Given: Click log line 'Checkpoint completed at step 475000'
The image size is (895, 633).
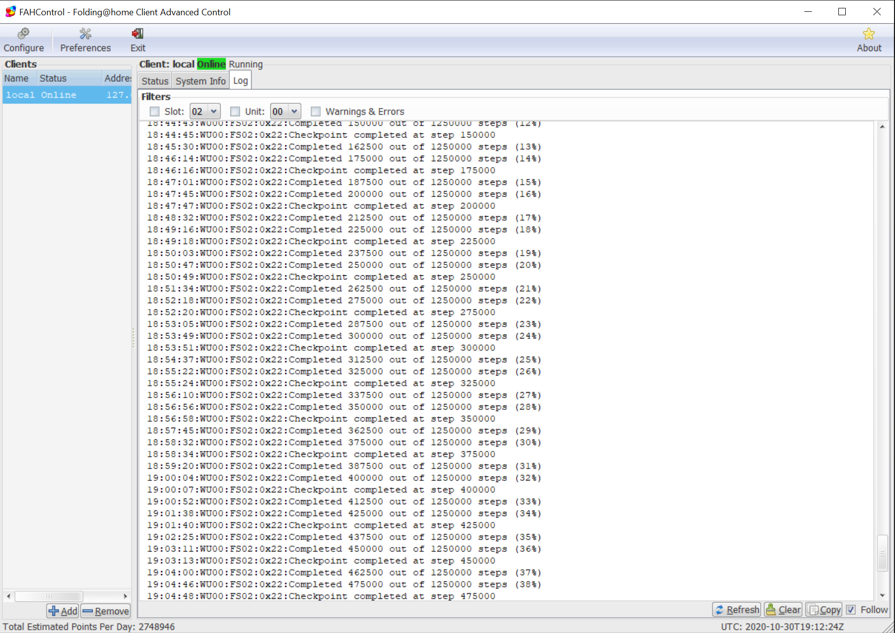Looking at the screenshot, I should pos(321,596).
